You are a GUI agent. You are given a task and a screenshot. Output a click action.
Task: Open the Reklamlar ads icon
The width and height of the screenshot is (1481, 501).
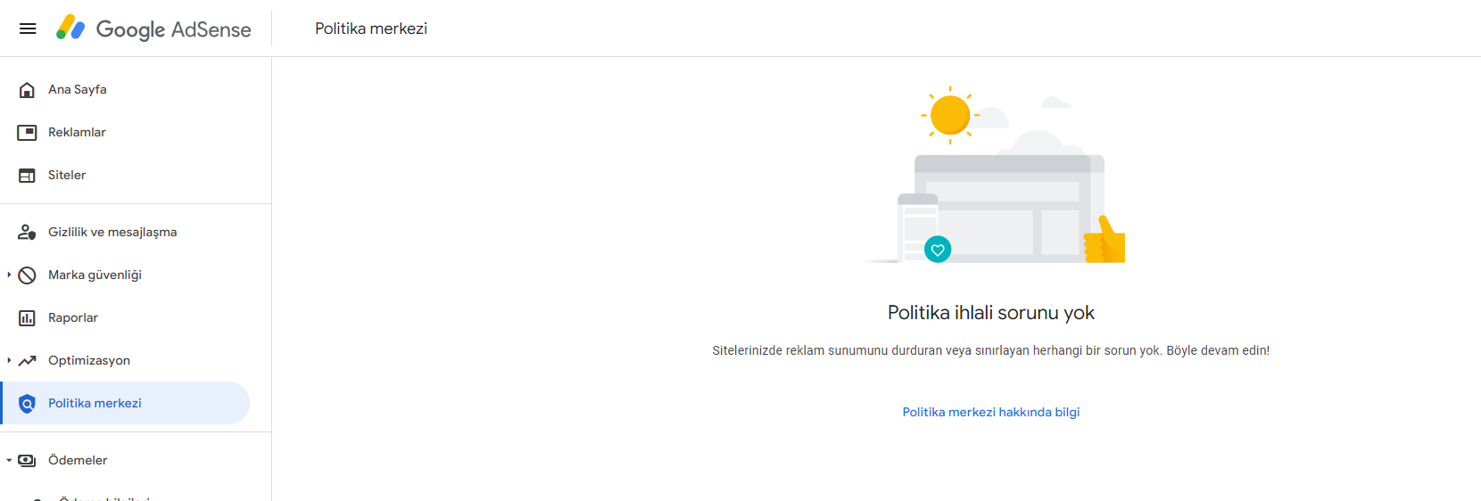point(27,132)
